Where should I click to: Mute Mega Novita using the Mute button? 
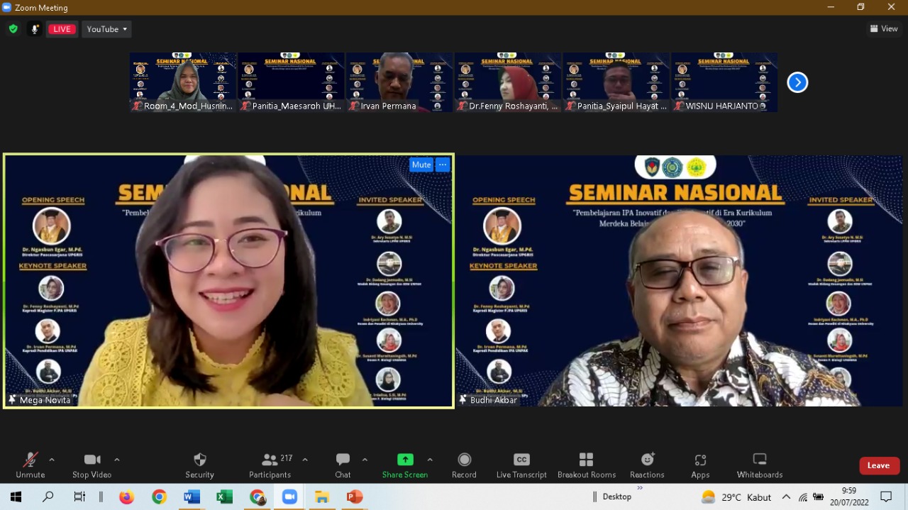point(421,165)
